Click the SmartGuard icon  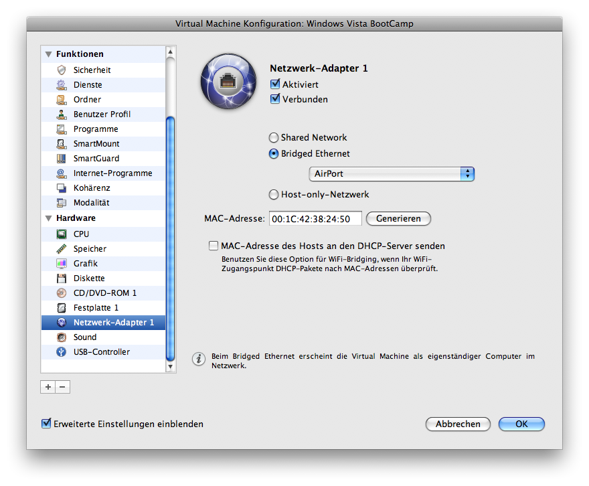pyautogui.click(x=61, y=159)
